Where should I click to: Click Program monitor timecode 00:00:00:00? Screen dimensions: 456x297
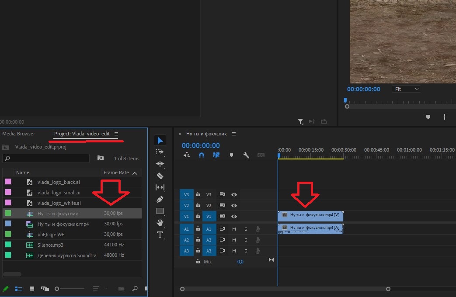tap(363, 89)
